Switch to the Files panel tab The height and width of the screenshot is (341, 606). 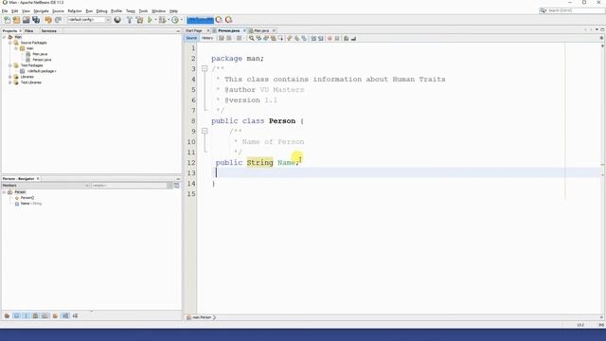tap(29, 31)
